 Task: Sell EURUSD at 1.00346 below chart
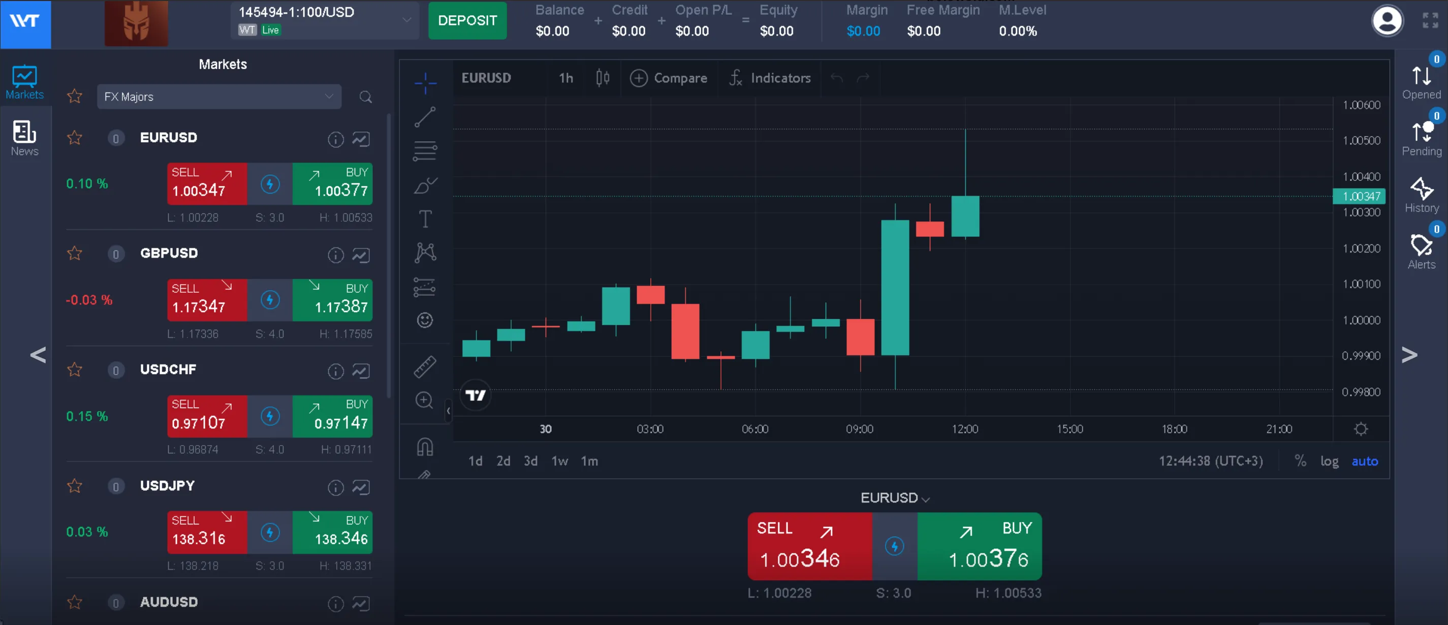(809, 546)
